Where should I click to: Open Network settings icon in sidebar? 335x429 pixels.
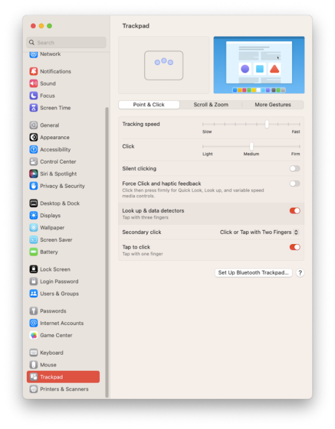tap(33, 54)
